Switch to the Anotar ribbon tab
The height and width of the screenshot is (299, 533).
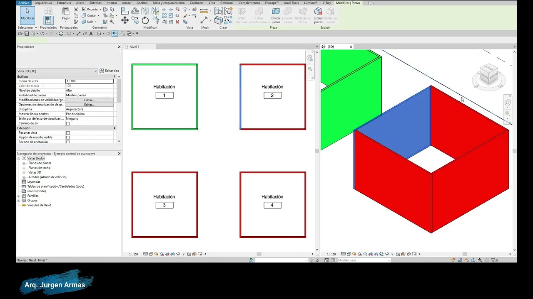pos(127,2)
